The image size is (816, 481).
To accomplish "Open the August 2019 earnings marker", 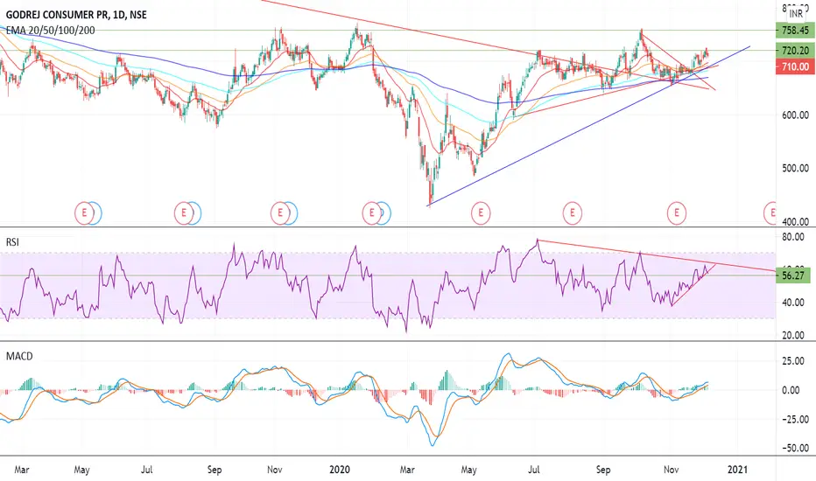I will click(183, 213).
